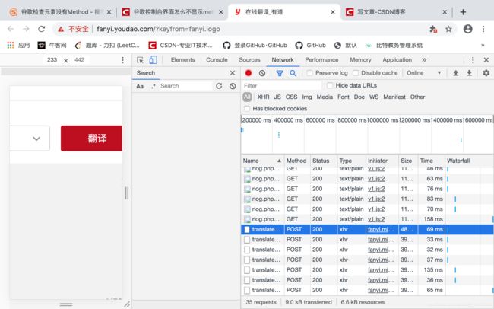The image size is (494, 309).
Task: Enable Preserve log checkbox
Action: click(x=309, y=73)
